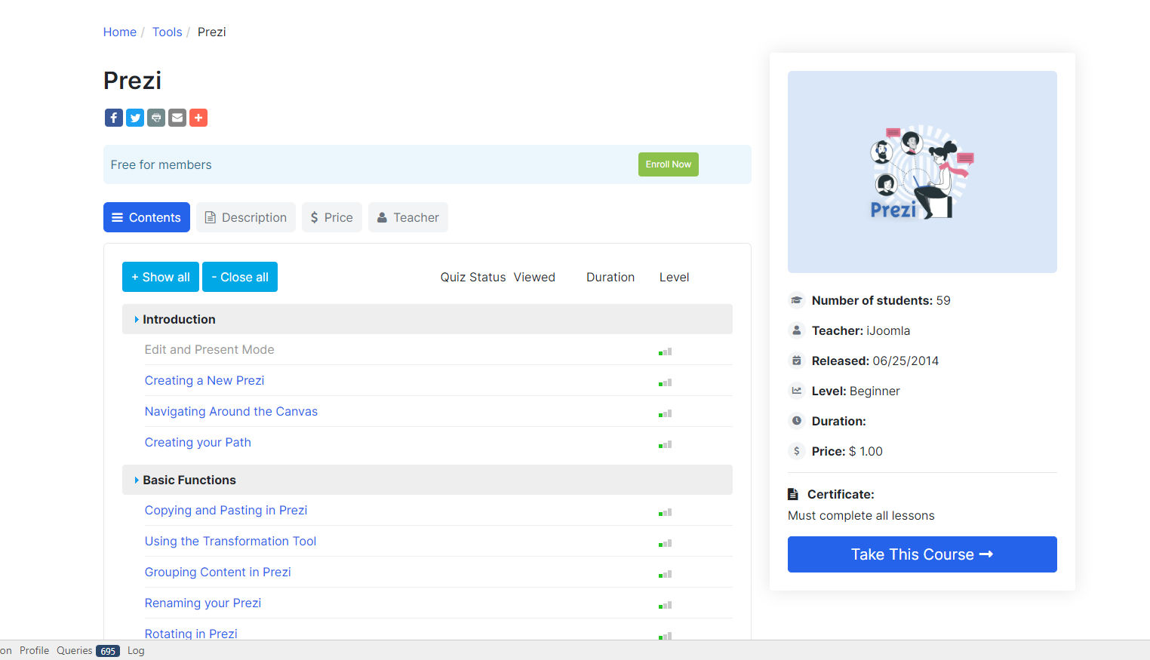The width and height of the screenshot is (1150, 660).
Task: Open Log in the debug bar
Action: [x=136, y=650]
